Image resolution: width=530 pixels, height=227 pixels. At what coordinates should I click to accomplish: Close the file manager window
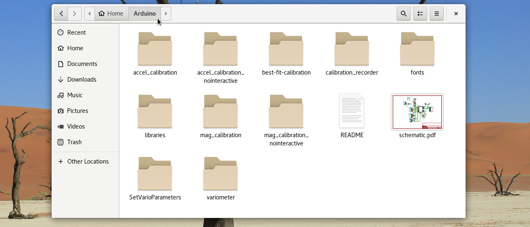click(456, 14)
